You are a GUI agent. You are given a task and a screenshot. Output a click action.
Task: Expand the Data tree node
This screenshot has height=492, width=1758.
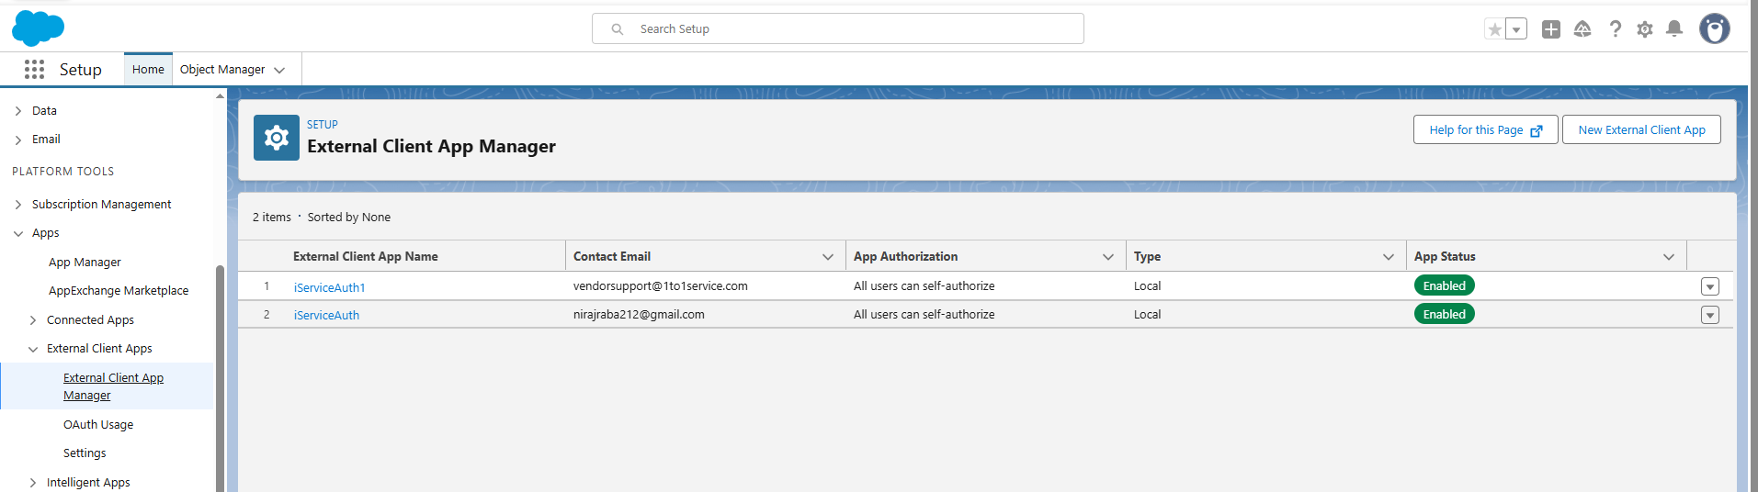[18, 111]
